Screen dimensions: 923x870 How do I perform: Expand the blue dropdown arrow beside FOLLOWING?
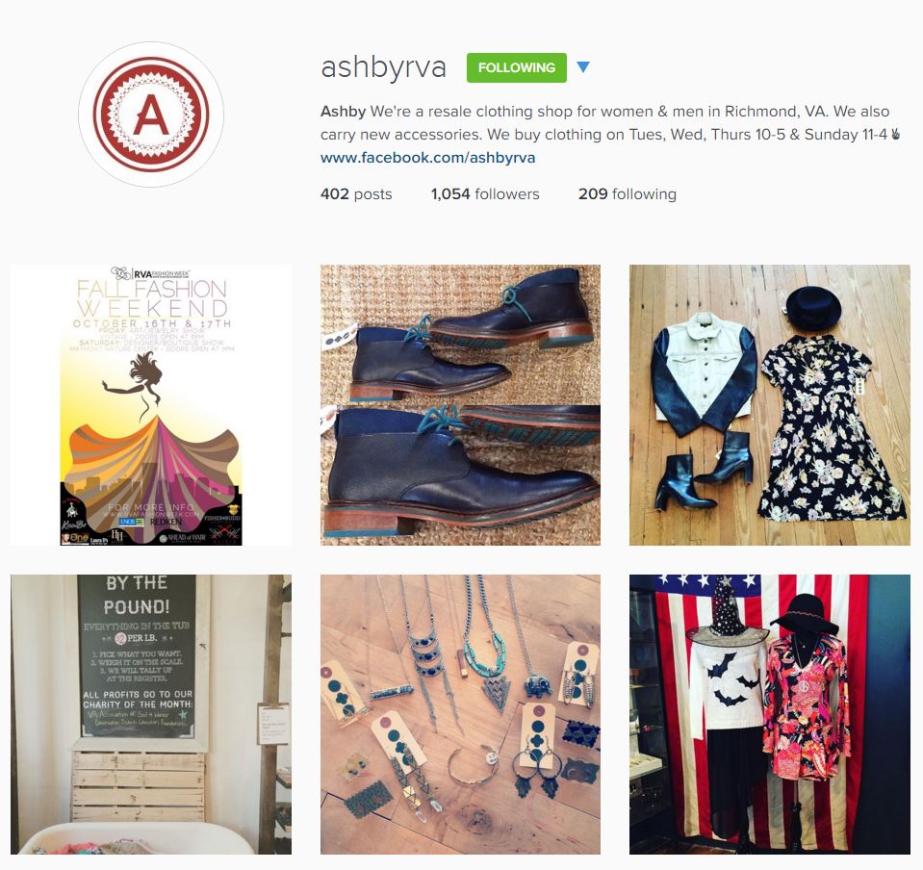coord(582,67)
